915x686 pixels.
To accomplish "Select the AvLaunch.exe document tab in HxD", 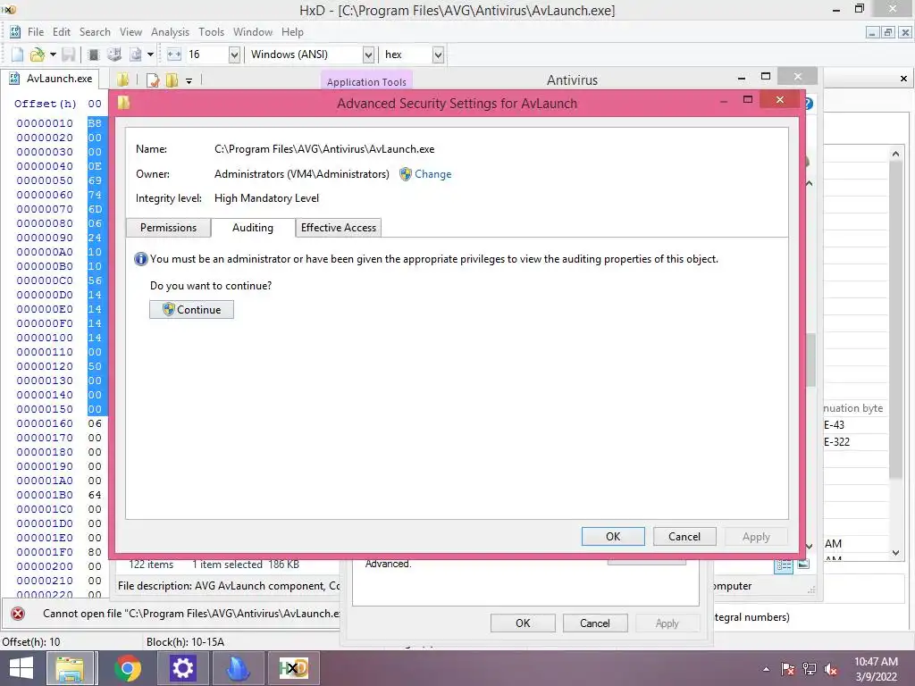I will (51, 79).
